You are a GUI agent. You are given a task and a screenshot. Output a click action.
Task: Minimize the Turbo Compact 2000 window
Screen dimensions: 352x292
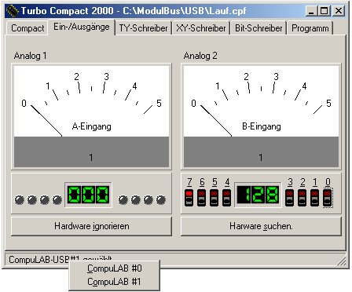[311, 11]
